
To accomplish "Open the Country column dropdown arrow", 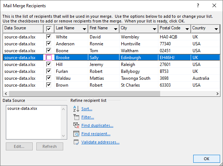I will tap(216, 29).
